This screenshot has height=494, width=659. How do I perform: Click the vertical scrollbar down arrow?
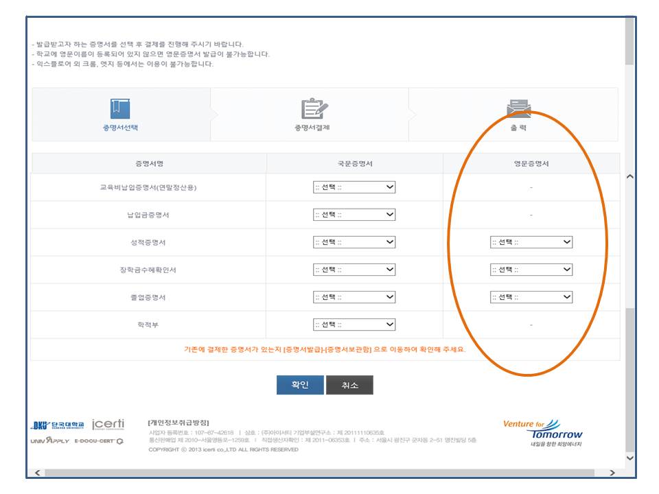click(630, 458)
